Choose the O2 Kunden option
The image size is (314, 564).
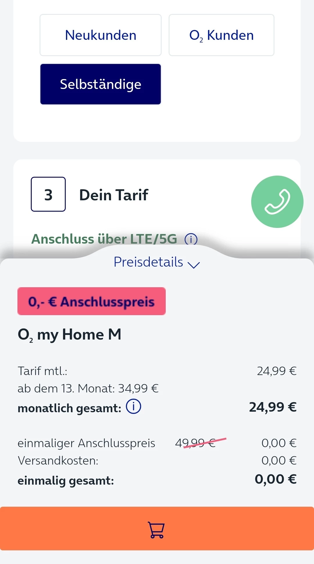coord(221,35)
